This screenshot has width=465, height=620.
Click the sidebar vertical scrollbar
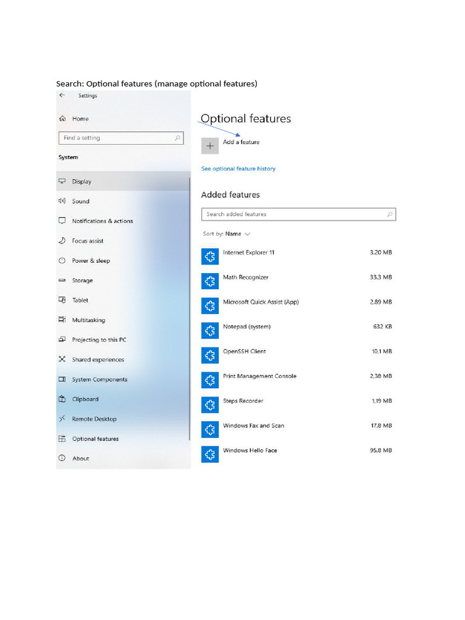point(190,308)
